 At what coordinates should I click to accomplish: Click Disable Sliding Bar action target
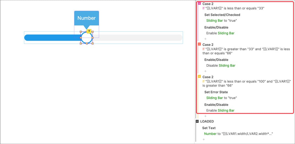pos(227,66)
